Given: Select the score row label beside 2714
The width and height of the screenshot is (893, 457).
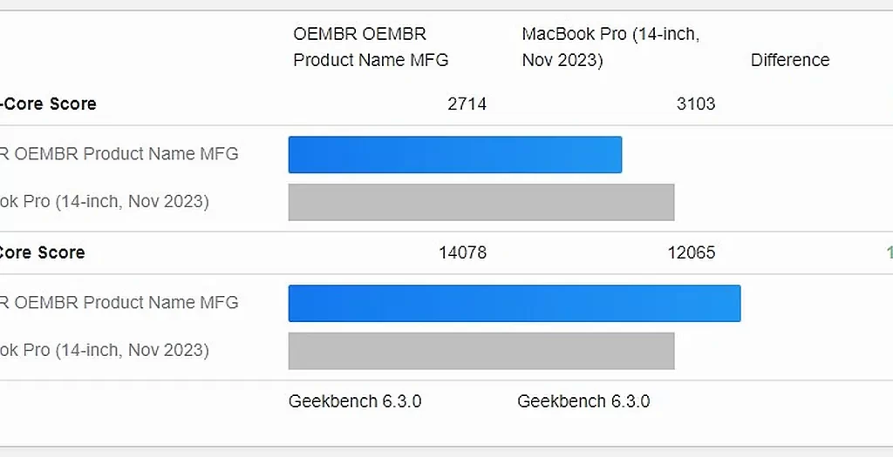Looking at the screenshot, I should click(49, 104).
